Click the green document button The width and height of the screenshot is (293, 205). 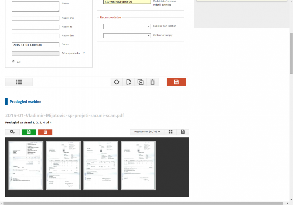(x=29, y=132)
